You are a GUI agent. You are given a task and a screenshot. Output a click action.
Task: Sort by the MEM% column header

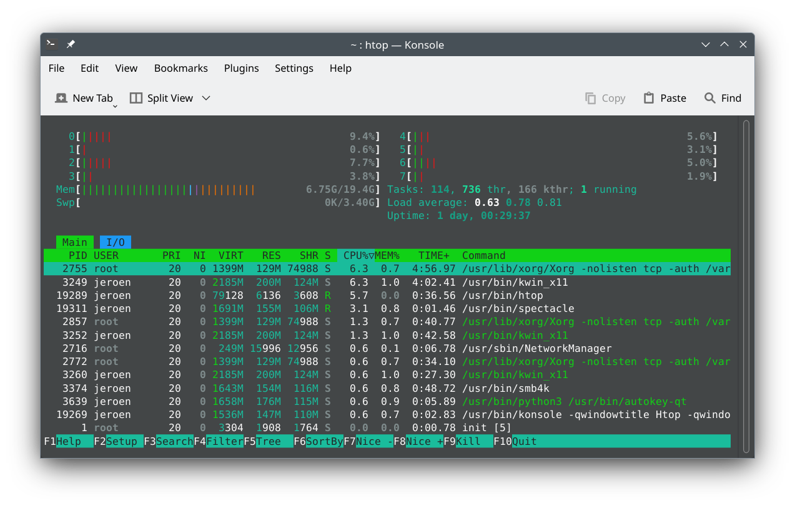point(387,255)
